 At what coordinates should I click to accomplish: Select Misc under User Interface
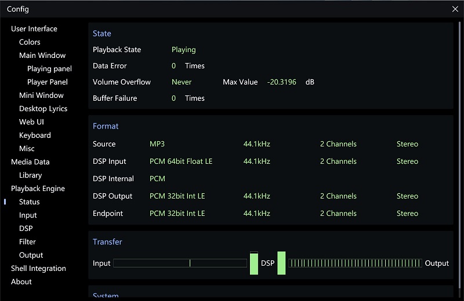27,148
